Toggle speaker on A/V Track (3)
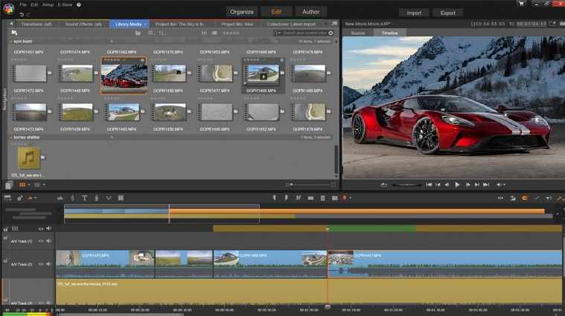The image size is (565, 316). tap(50, 303)
